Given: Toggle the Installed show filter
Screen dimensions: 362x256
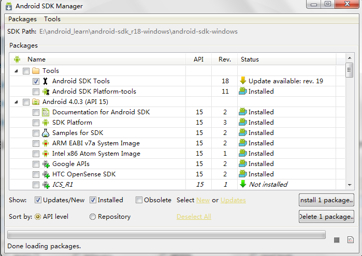Looking at the screenshot, I should point(93,200).
